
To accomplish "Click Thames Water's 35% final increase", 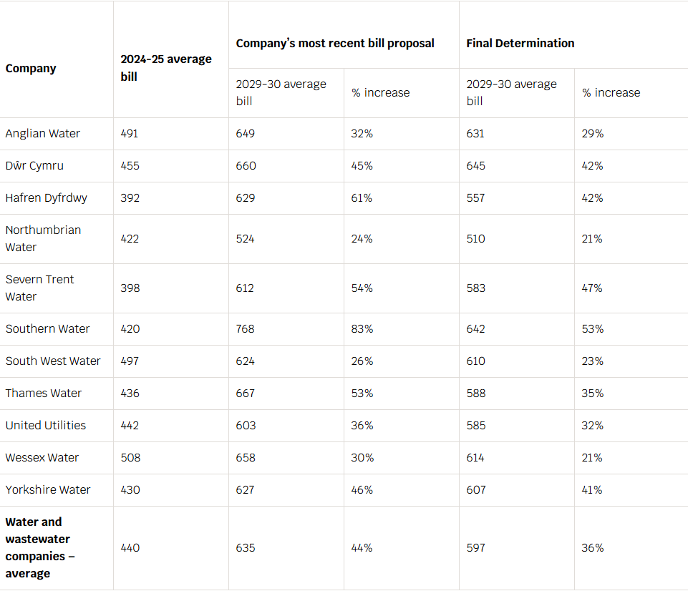I will tap(593, 394).
